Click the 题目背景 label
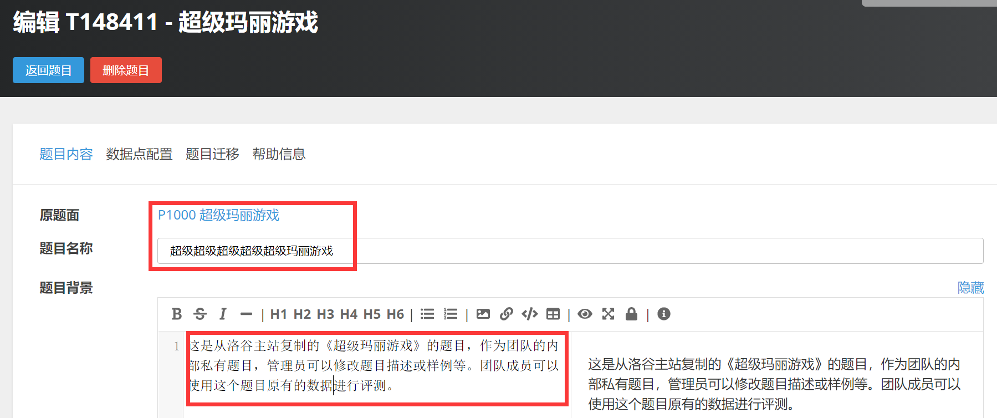The width and height of the screenshot is (997, 418). [66, 288]
